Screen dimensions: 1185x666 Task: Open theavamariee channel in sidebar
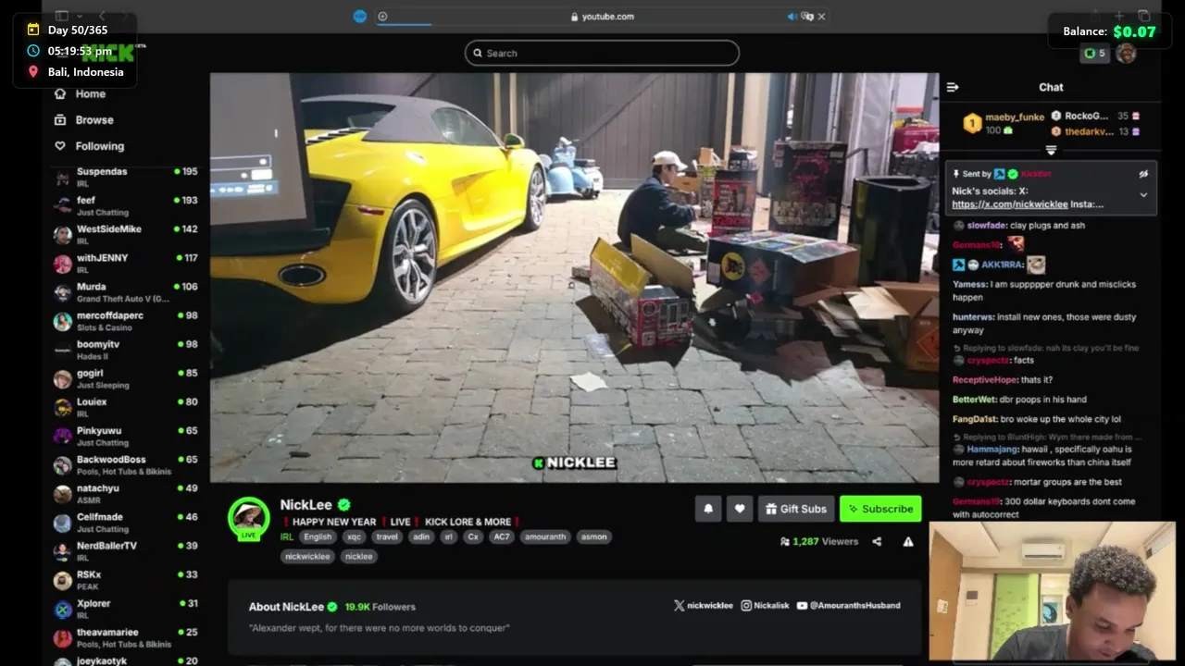125,637
